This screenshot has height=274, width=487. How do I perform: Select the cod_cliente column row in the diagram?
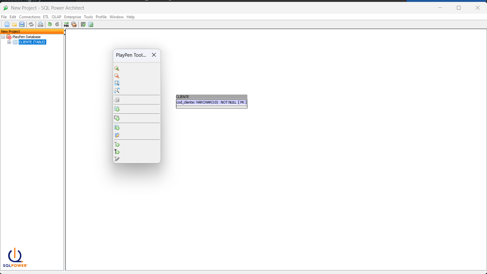(x=212, y=103)
